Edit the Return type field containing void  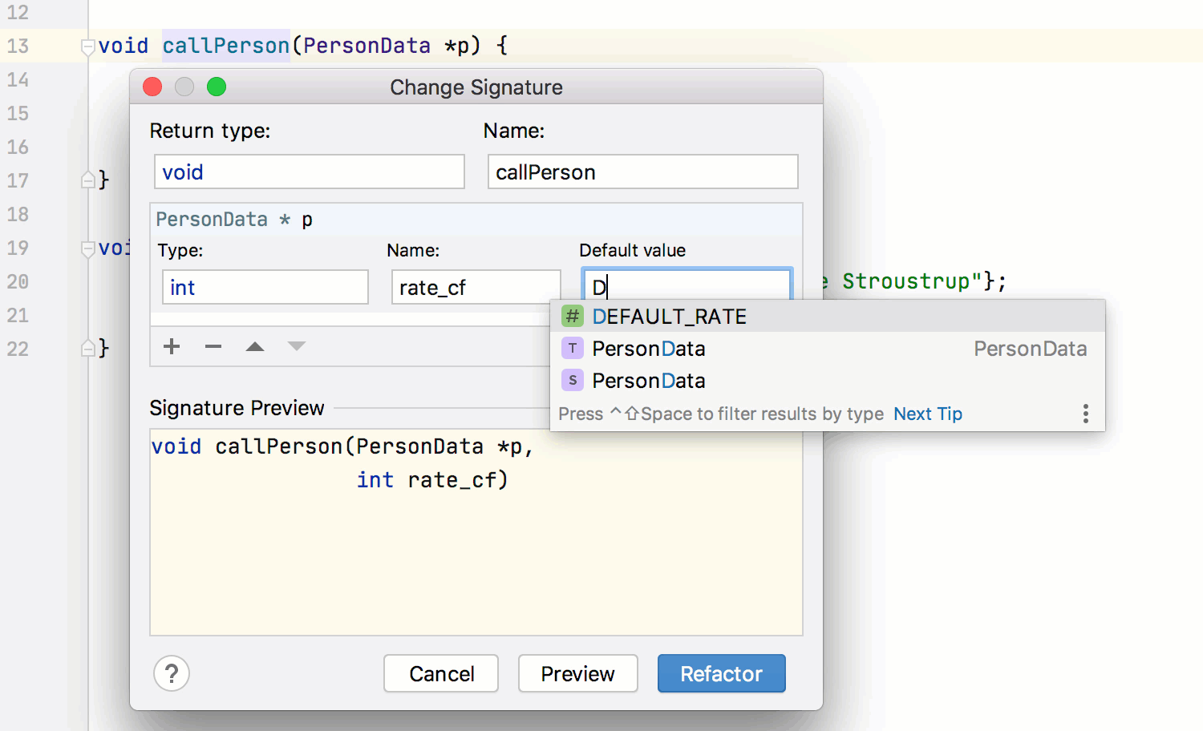[x=310, y=172]
